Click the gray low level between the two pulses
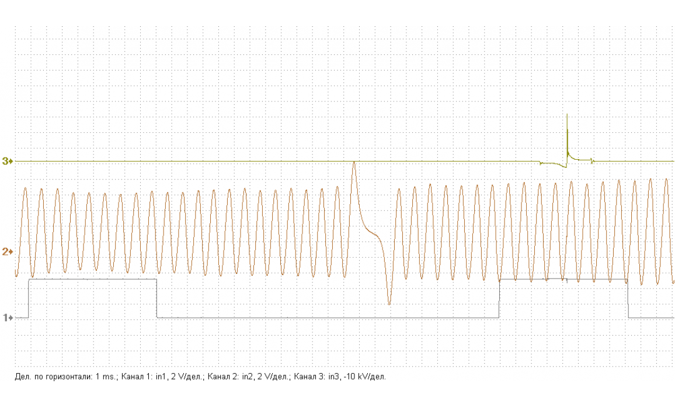This screenshot has height=408, width=675. [327, 318]
